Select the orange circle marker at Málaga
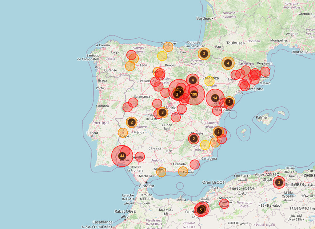Image resolution: width=315 pixels, height=229 pixels. (161, 172)
